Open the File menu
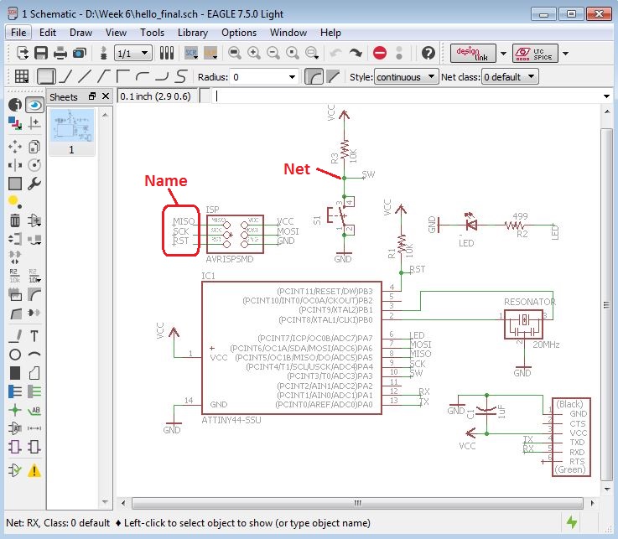Image resolution: width=618 pixels, height=539 pixels. [18, 33]
